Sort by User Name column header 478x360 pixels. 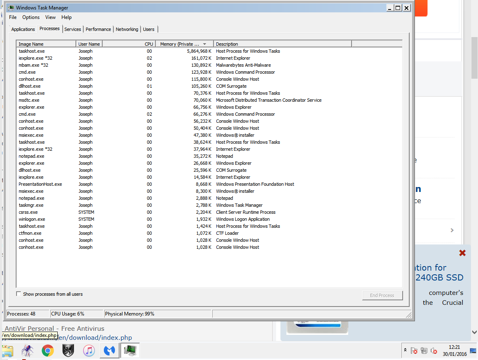tap(89, 44)
